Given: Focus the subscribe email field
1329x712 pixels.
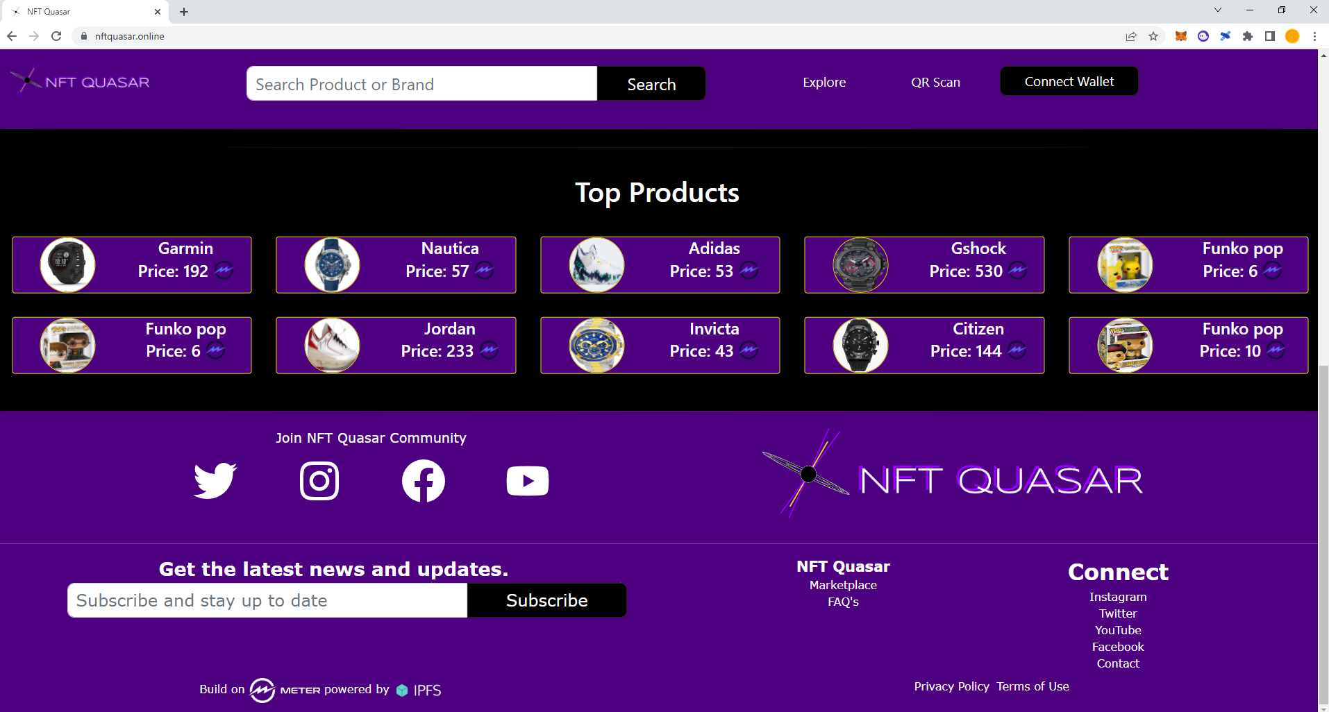Looking at the screenshot, I should (x=267, y=600).
